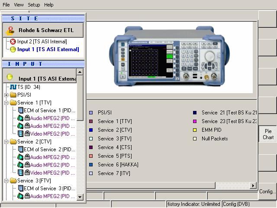Click the Config... button
Viewport: 277px width, 208px height.
click(267, 192)
